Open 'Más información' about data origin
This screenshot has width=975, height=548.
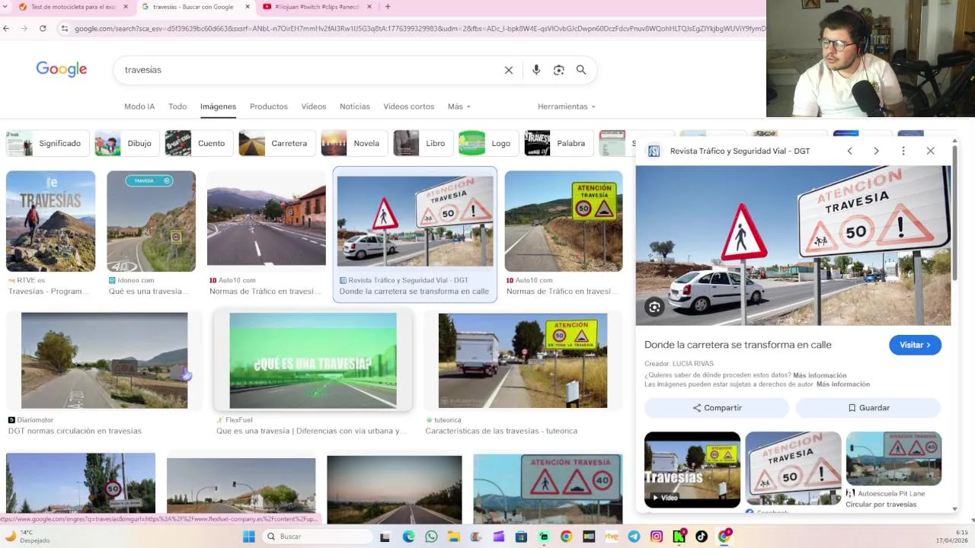coord(820,375)
